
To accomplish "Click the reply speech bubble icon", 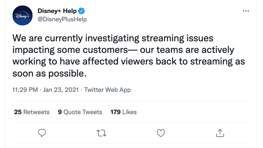I will tap(42, 133).
